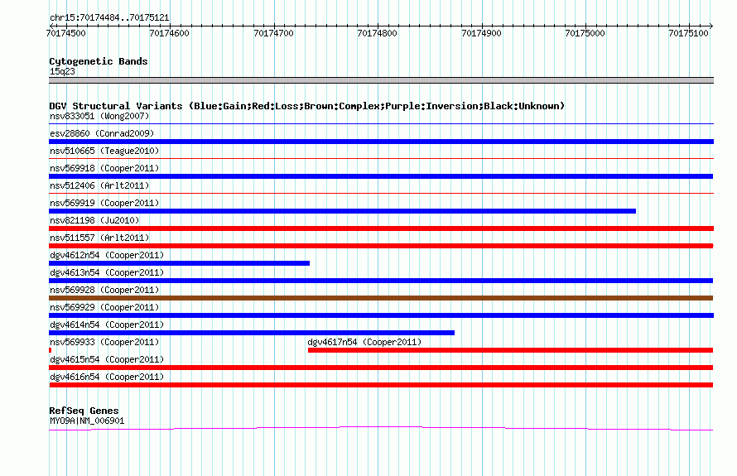Screen dimensions: 737x476
Task: Click the chr15:70174484..70175121 region label
Action: [109, 18]
